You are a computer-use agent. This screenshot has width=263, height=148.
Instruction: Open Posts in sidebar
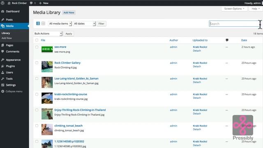click(9, 20)
